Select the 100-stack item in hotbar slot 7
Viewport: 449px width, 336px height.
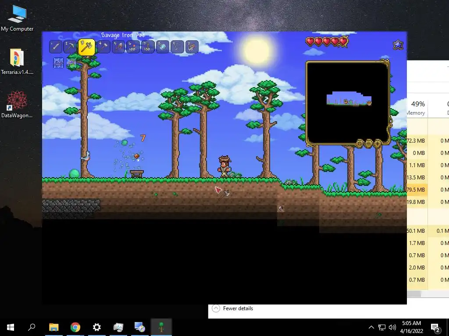[x=148, y=46]
